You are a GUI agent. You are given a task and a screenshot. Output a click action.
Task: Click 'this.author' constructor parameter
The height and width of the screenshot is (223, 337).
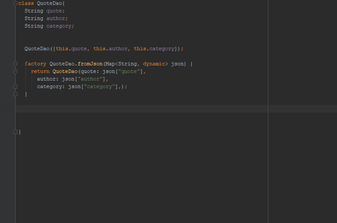click(110, 49)
